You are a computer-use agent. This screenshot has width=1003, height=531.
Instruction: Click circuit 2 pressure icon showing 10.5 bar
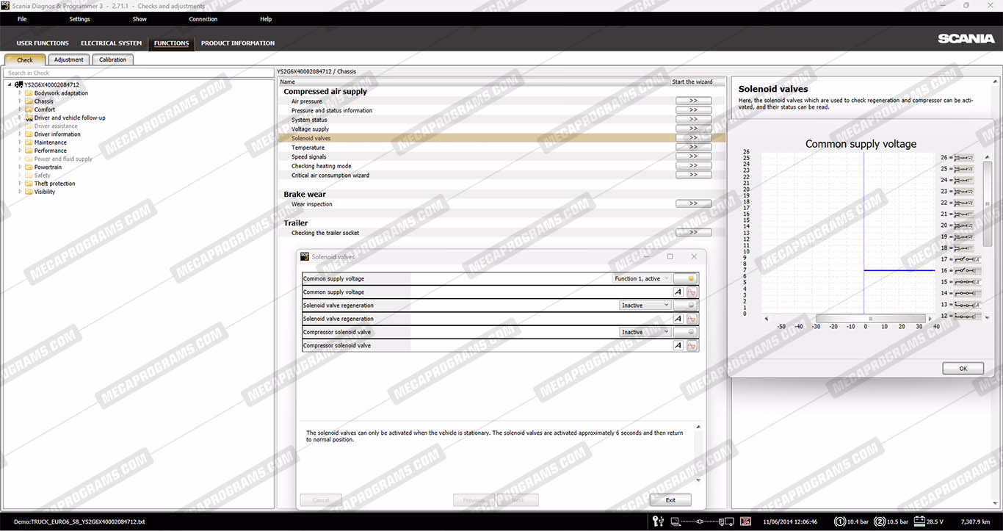(880, 521)
